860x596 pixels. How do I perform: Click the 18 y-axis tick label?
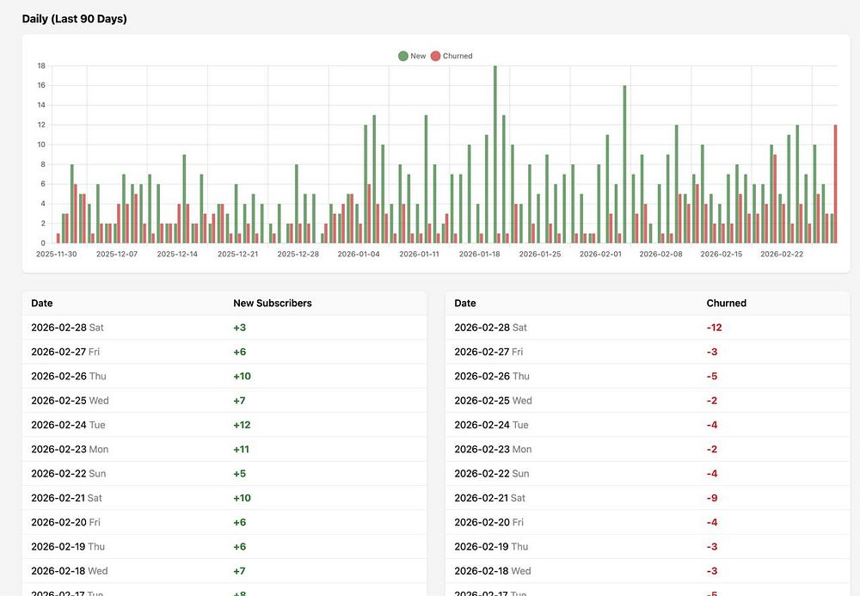tap(41, 66)
